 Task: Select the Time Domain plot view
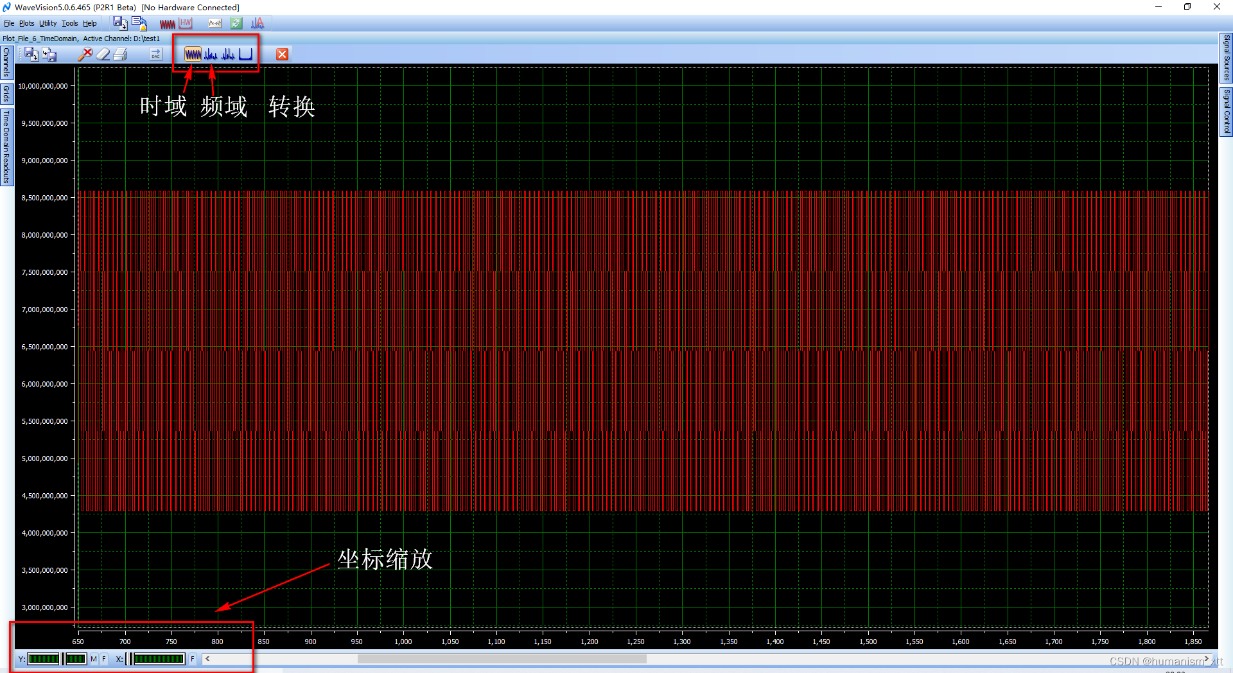[193, 54]
